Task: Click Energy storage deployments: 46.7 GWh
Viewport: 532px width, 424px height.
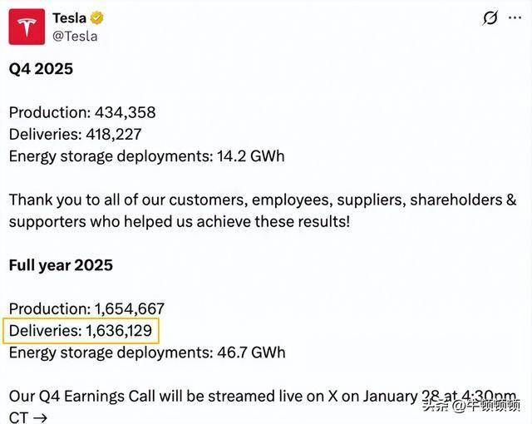Action: 147,353
